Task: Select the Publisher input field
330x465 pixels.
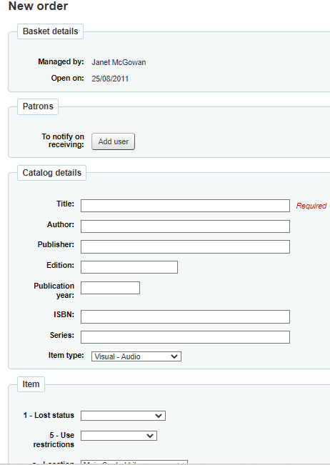Action: 185,246
